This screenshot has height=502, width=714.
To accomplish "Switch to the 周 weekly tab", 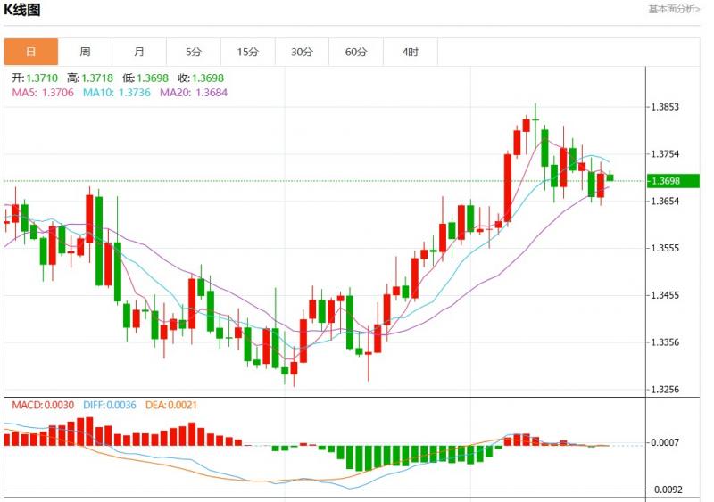I will pos(85,52).
